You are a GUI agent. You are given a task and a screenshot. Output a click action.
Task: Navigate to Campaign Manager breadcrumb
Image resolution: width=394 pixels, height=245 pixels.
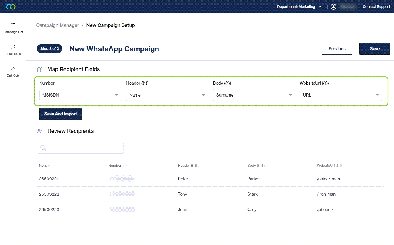(x=58, y=25)
